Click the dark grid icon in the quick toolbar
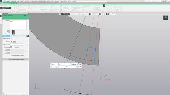This screenshot has height=95, width=170. tap(100, 14)
